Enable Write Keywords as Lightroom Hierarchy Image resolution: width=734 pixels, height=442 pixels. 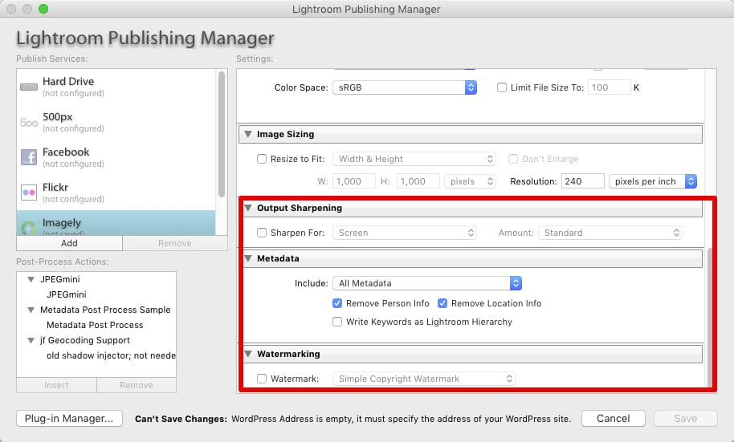(337, 322)
